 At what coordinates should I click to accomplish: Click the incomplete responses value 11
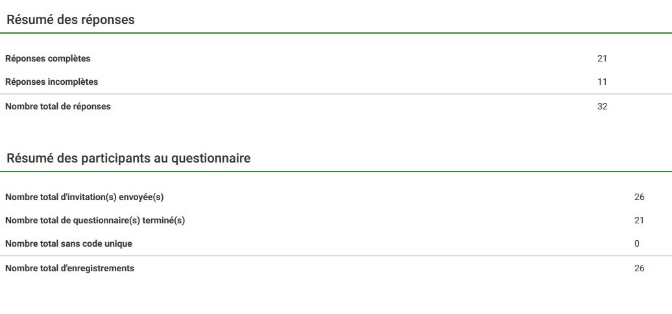(x=602, y=82)
